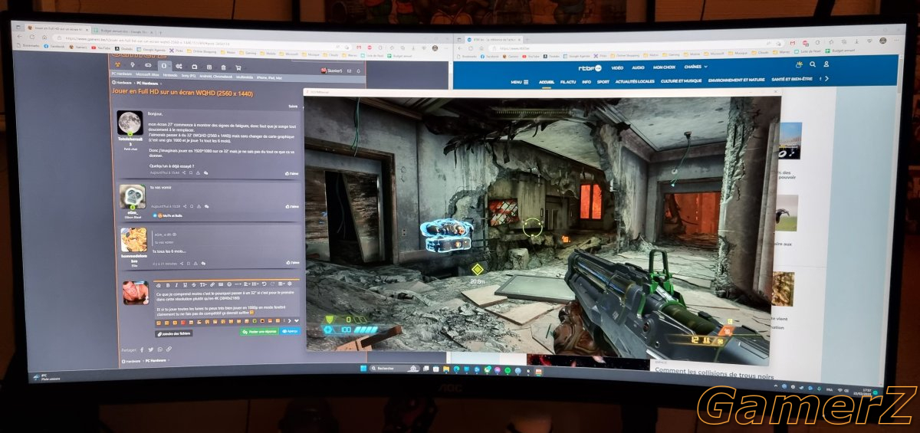Image resolution: width=920 pixels, height=433 pixels.
Task: Click ACCUEIL in the RTBF navigation
Action: 547,80
